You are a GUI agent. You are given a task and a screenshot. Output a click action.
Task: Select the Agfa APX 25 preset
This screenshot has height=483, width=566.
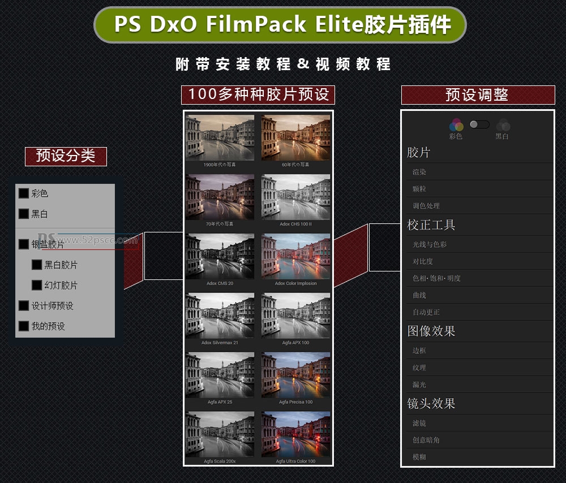[220, 375]
